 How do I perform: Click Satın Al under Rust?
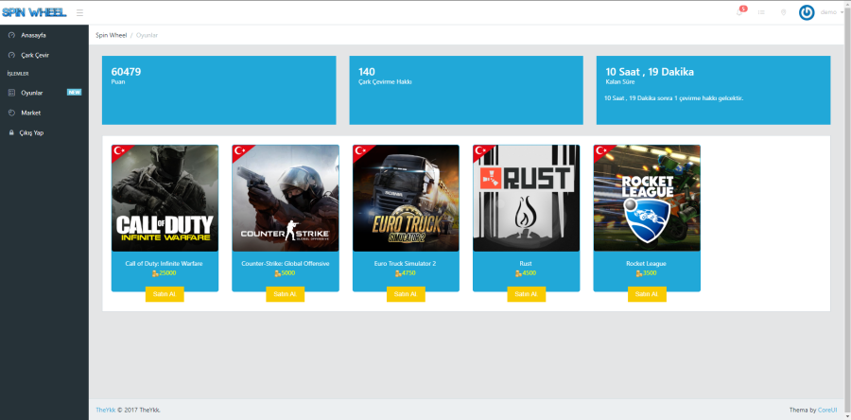(527, 294)
